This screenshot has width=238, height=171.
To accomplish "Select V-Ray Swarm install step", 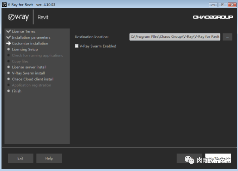I will [28, 73].
